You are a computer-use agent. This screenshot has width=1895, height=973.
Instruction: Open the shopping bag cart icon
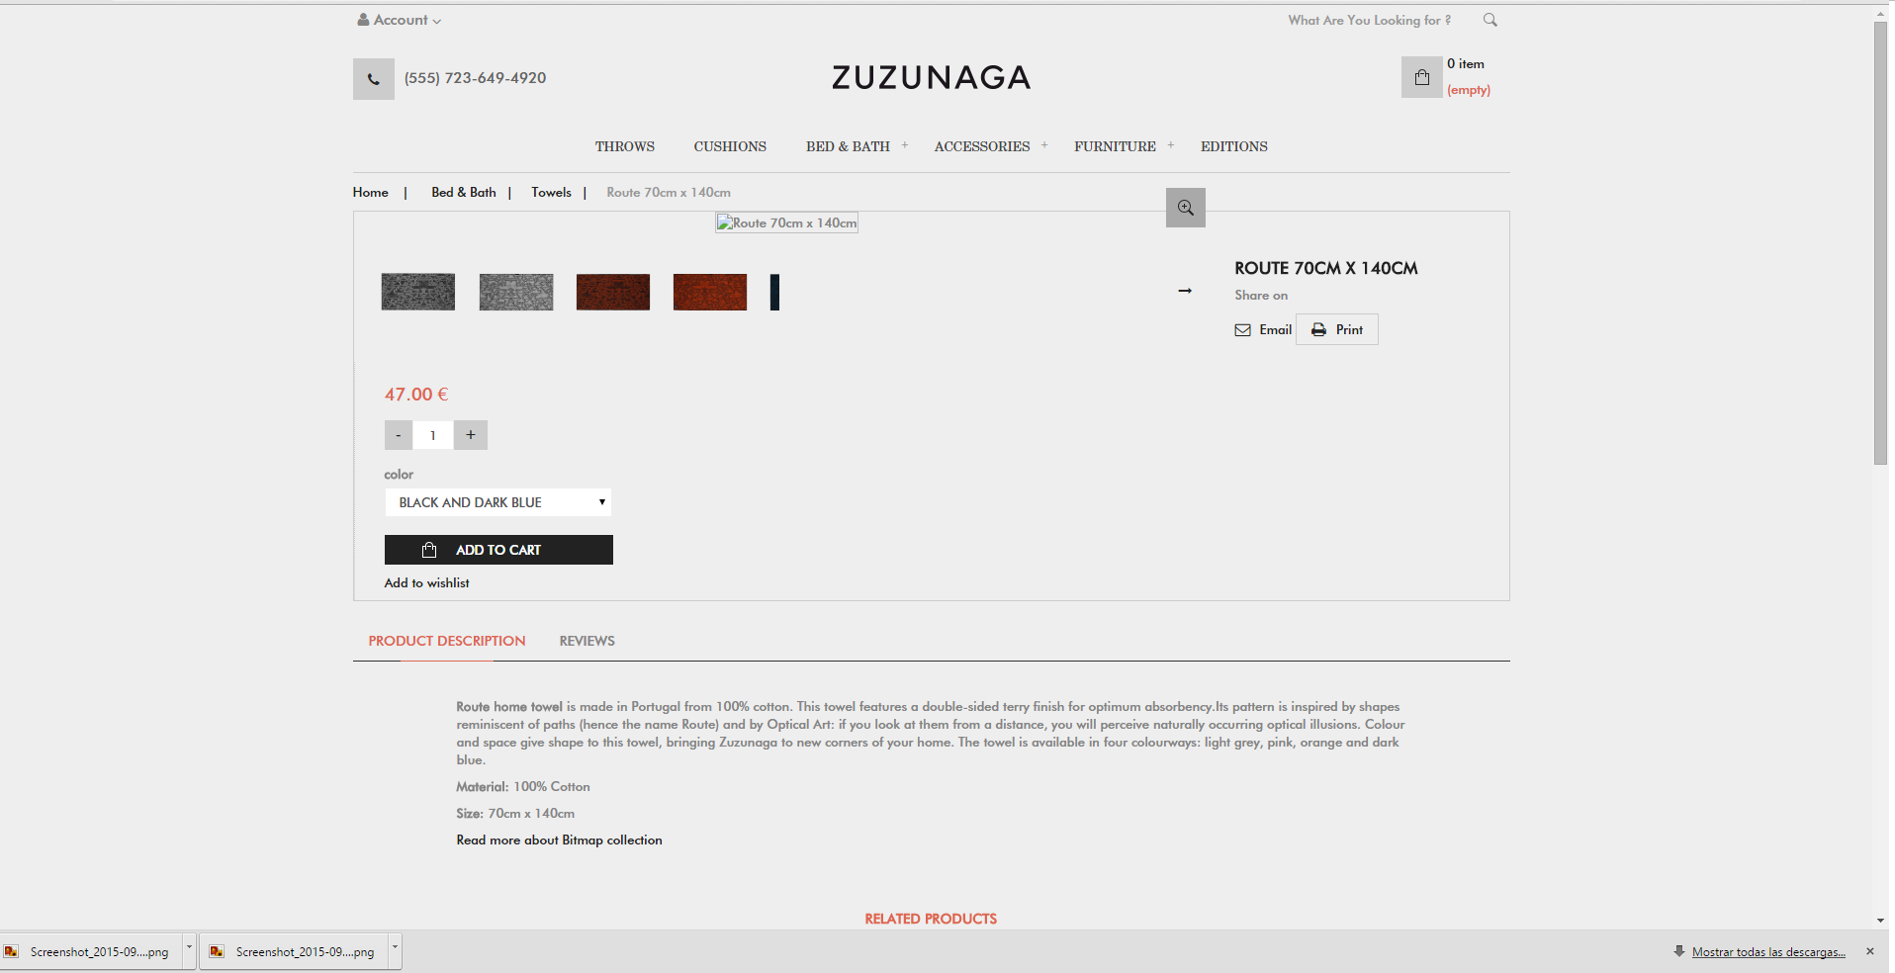click(x=1421, y=77)
